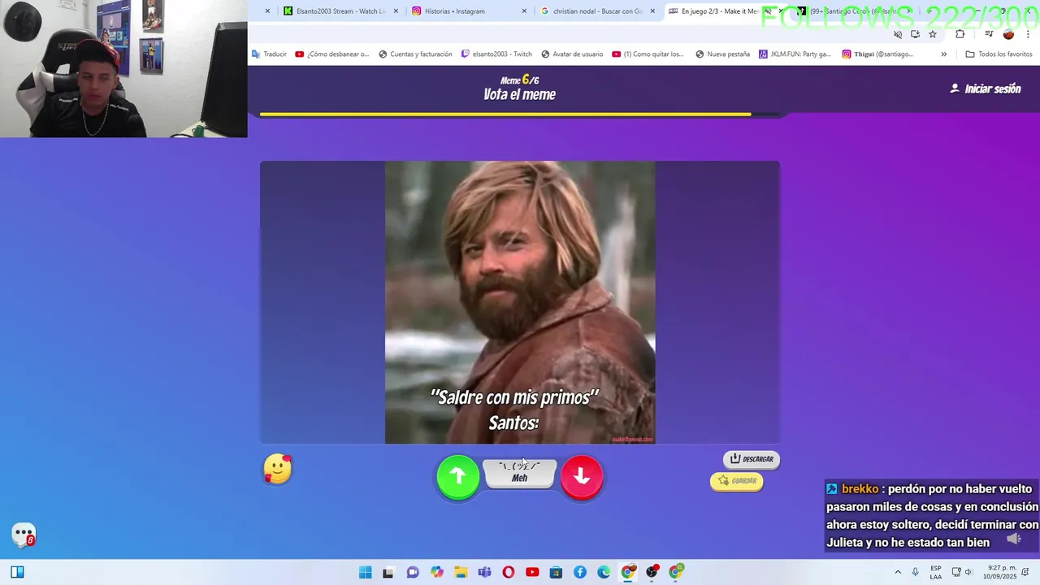1040x585 pixels.
Task: Open Microsoft Teams from taskbar
Action: [485, 572]
